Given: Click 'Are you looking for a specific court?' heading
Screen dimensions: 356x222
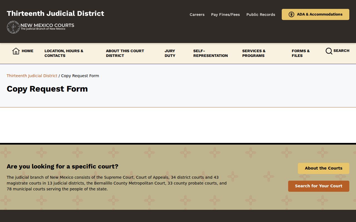Looking at the screenshot, I should (63, 167).
